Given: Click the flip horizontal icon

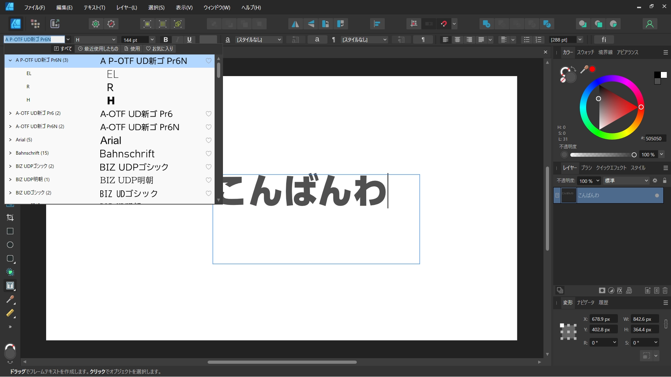Looking at the screenshot, I should [295, 24].
